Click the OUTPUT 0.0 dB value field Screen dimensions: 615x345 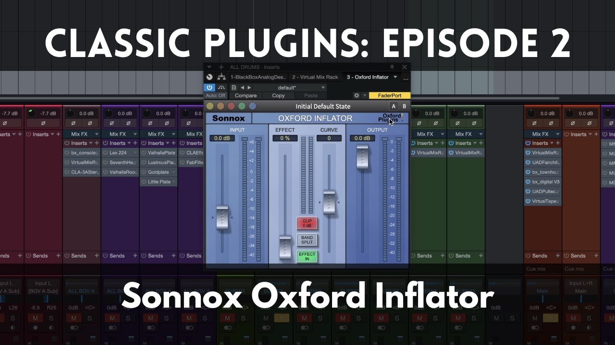tap(363, 138)
